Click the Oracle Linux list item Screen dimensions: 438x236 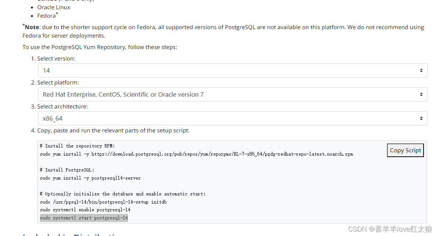(54, 7)
